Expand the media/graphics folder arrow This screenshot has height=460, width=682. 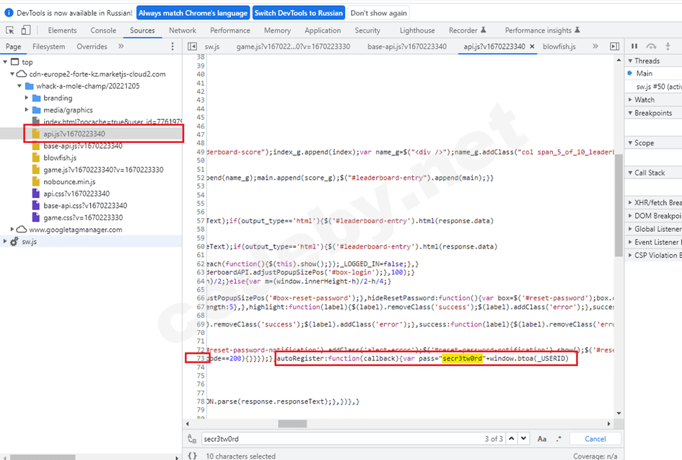(x=27, y=110)
